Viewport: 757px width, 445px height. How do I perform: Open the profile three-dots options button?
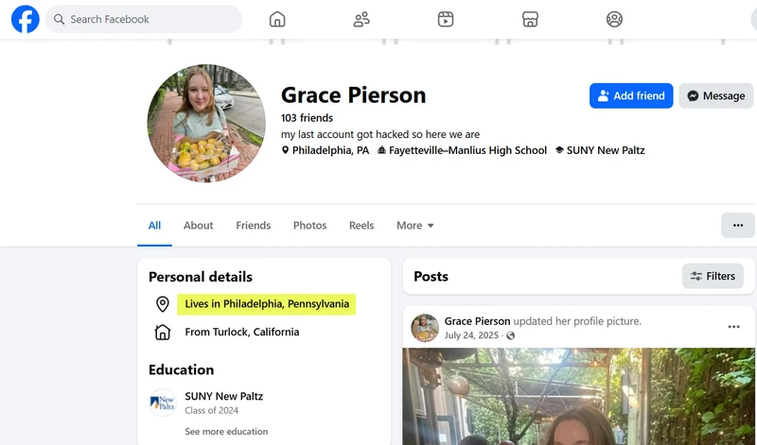click(x=738, y=225)
